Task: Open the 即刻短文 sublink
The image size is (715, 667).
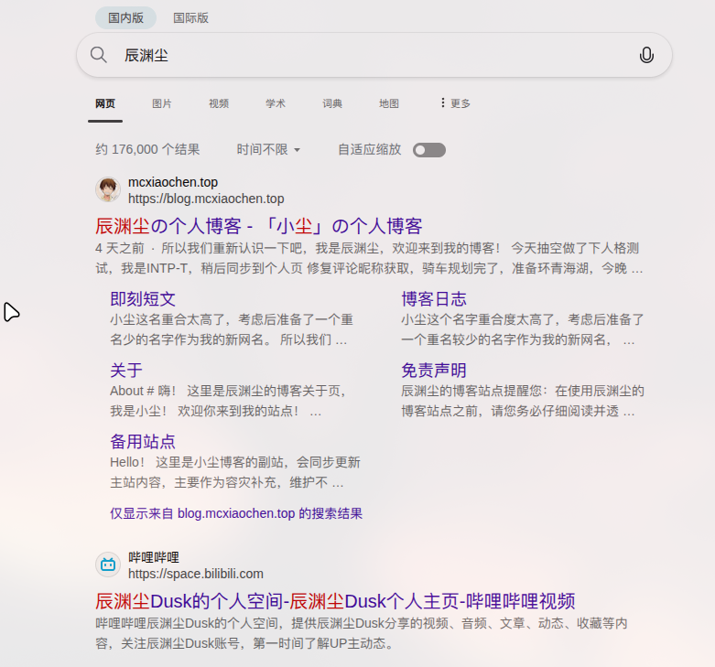Action: [143, 299]
